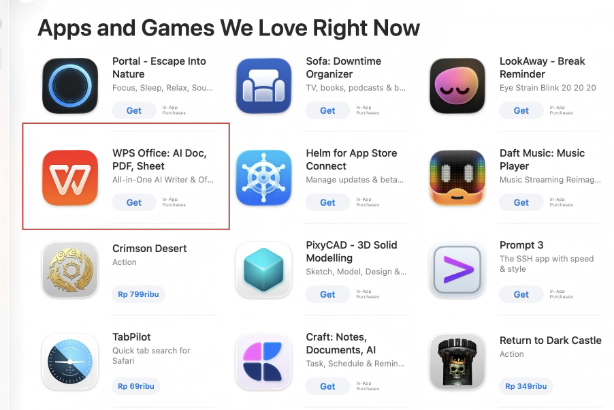The width and height of the screenshot is (614, 410).
Task: Open the Craft Notes app icon
Action: 263,362
